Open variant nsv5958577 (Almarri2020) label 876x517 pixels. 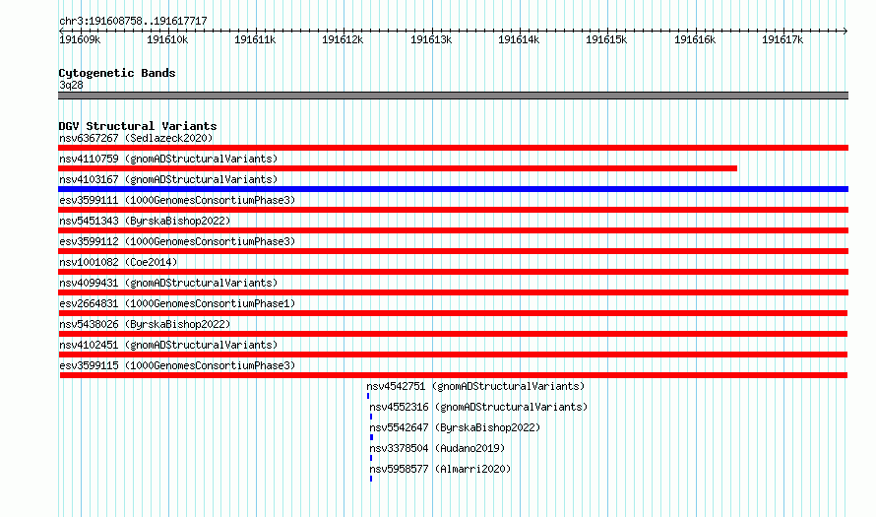pyautogui.click(x=440, y=469)
